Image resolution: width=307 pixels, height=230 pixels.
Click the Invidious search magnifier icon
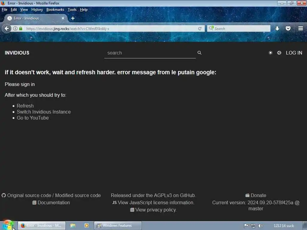coord(199,53)
